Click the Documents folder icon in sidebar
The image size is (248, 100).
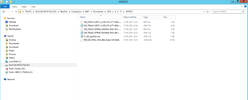click(7, 43)
